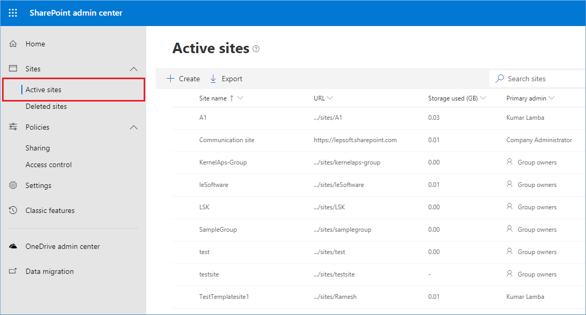
Task: Click URL https://lepsoft.sharepoint.com
Action: click(355, 140)
